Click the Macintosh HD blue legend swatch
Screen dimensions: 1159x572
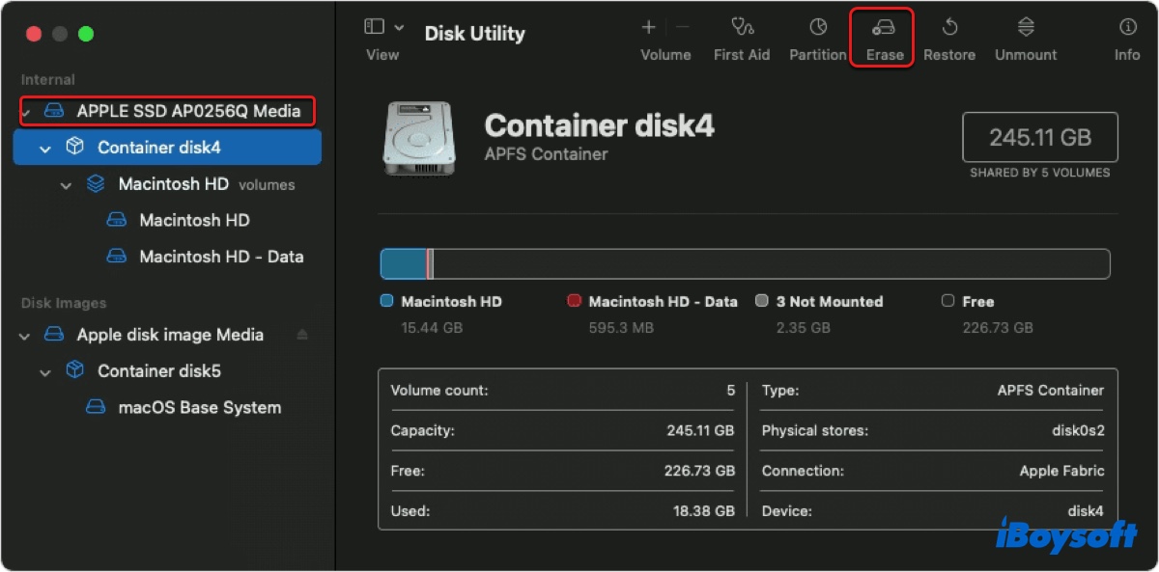pyautogui.click(x=387, y=301)
